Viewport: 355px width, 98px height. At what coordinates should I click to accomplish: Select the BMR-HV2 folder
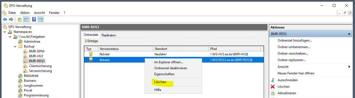[36, 56]
